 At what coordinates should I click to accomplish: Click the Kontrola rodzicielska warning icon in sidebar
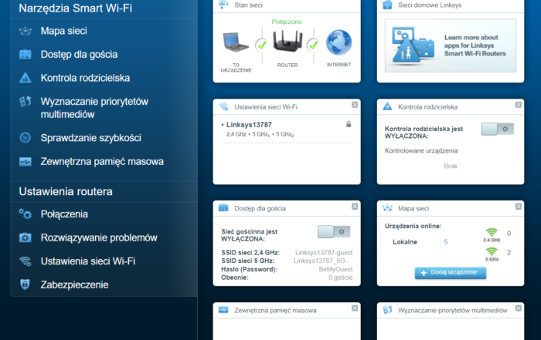(x=26, y=78)
